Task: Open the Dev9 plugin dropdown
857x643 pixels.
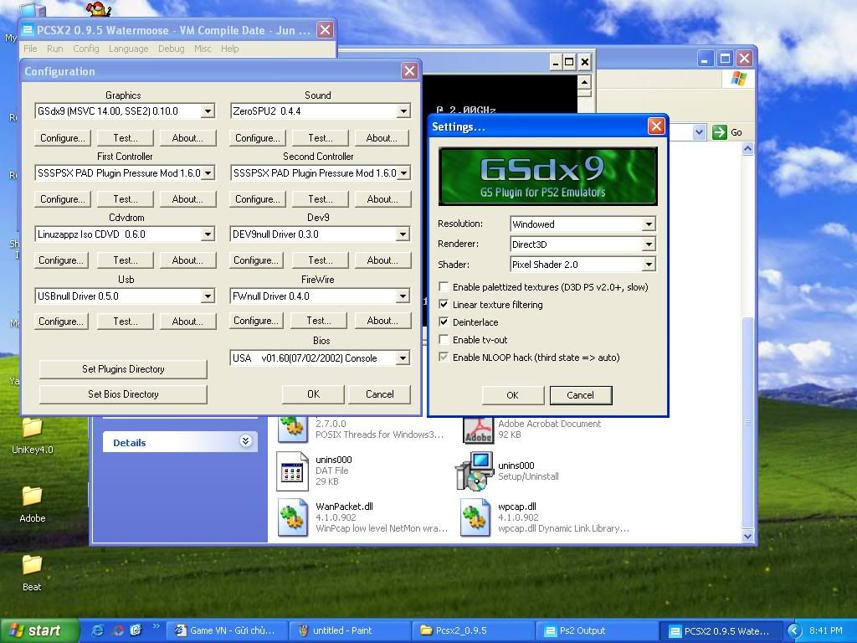Action: tap(403, 234)
